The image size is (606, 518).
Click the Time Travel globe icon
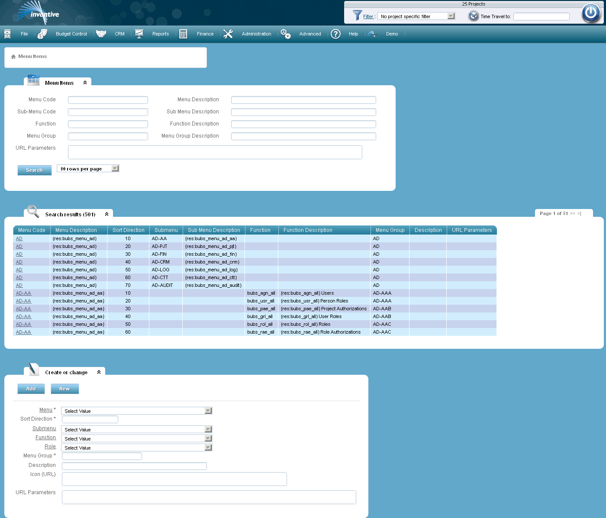[x=474, y=16]
